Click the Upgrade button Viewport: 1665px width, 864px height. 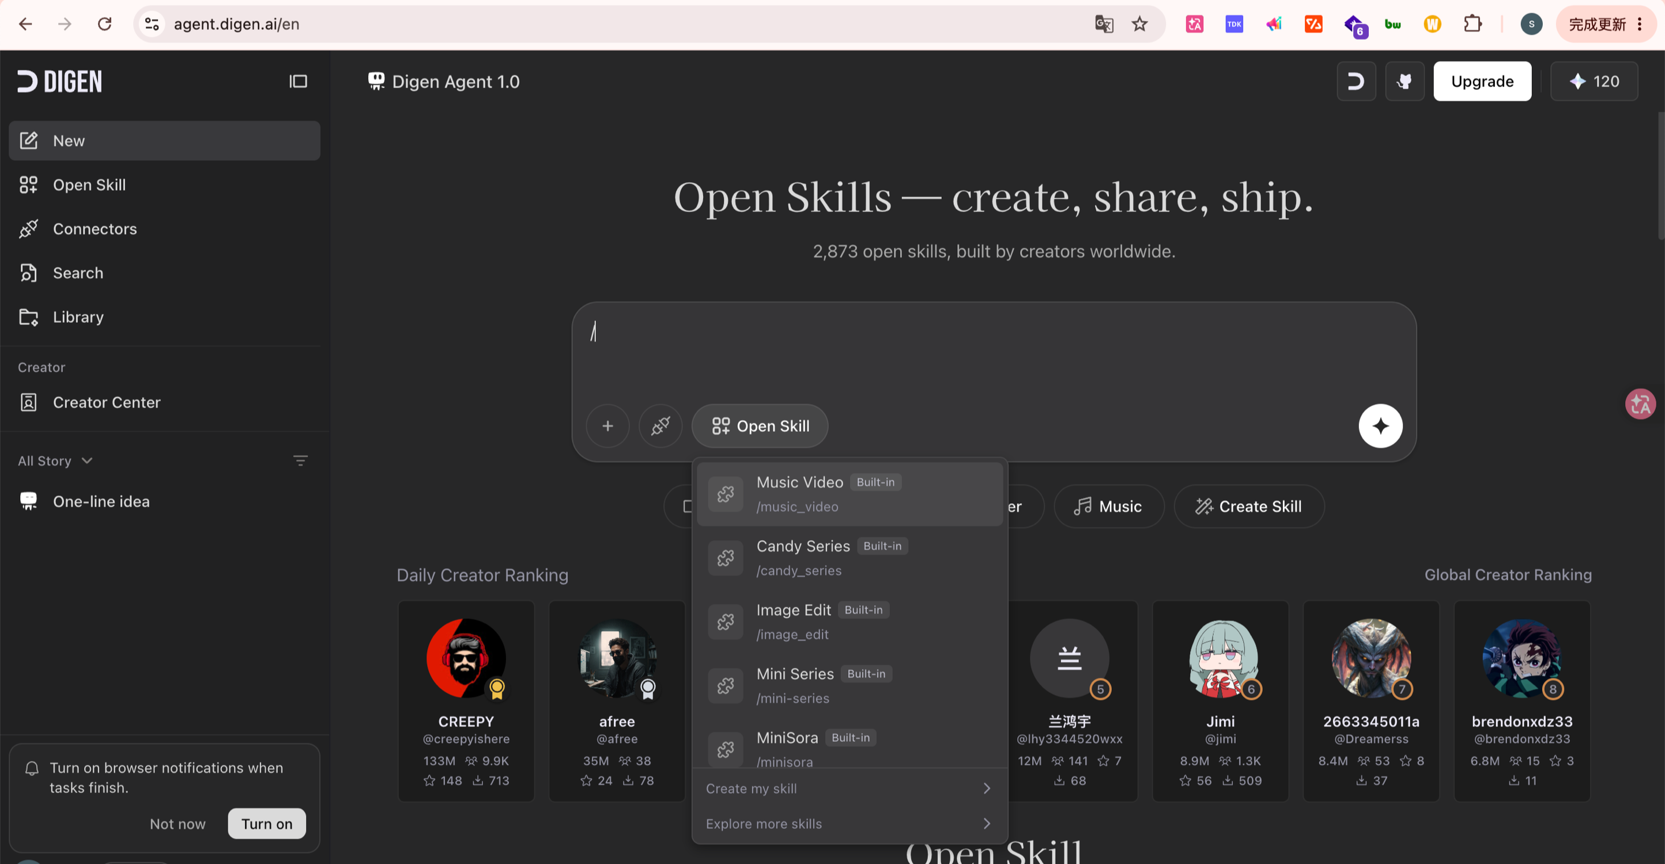coord(1482,81)
